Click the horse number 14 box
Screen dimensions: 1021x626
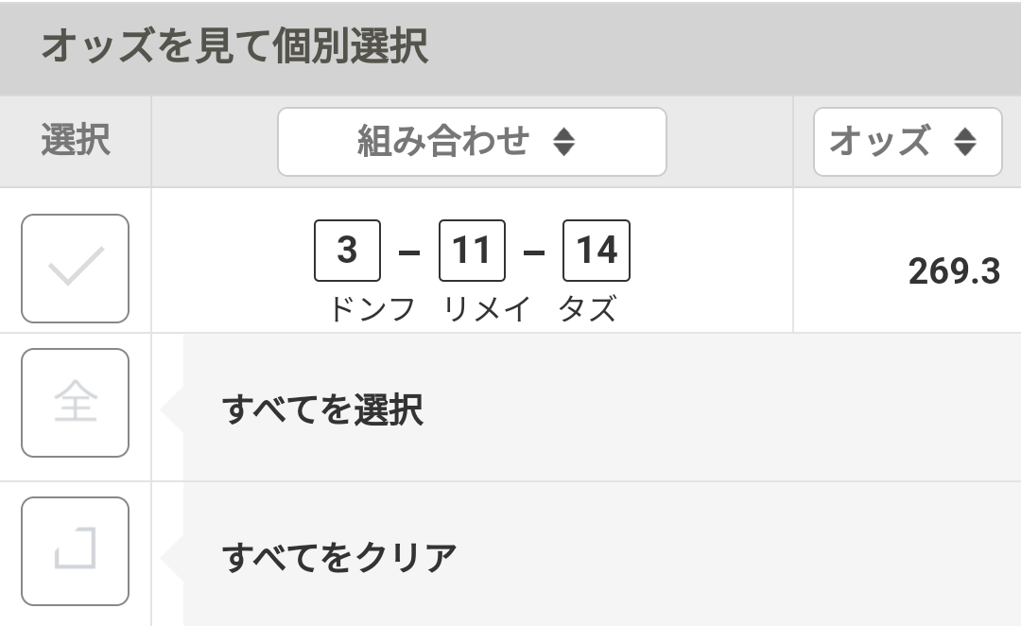[x=596, y=251]
